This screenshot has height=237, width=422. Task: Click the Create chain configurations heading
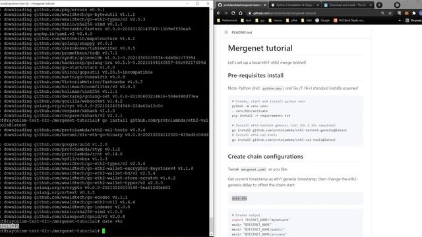pyautogui.click(x=265, y=157)
